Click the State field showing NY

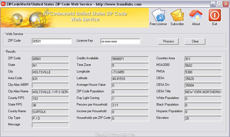click(50, 65)
